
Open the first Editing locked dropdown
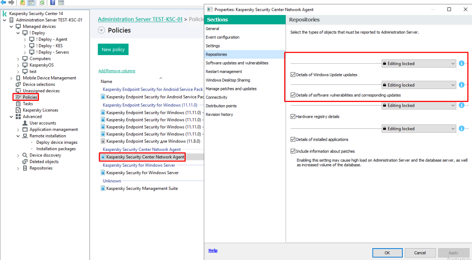[419, 63]
